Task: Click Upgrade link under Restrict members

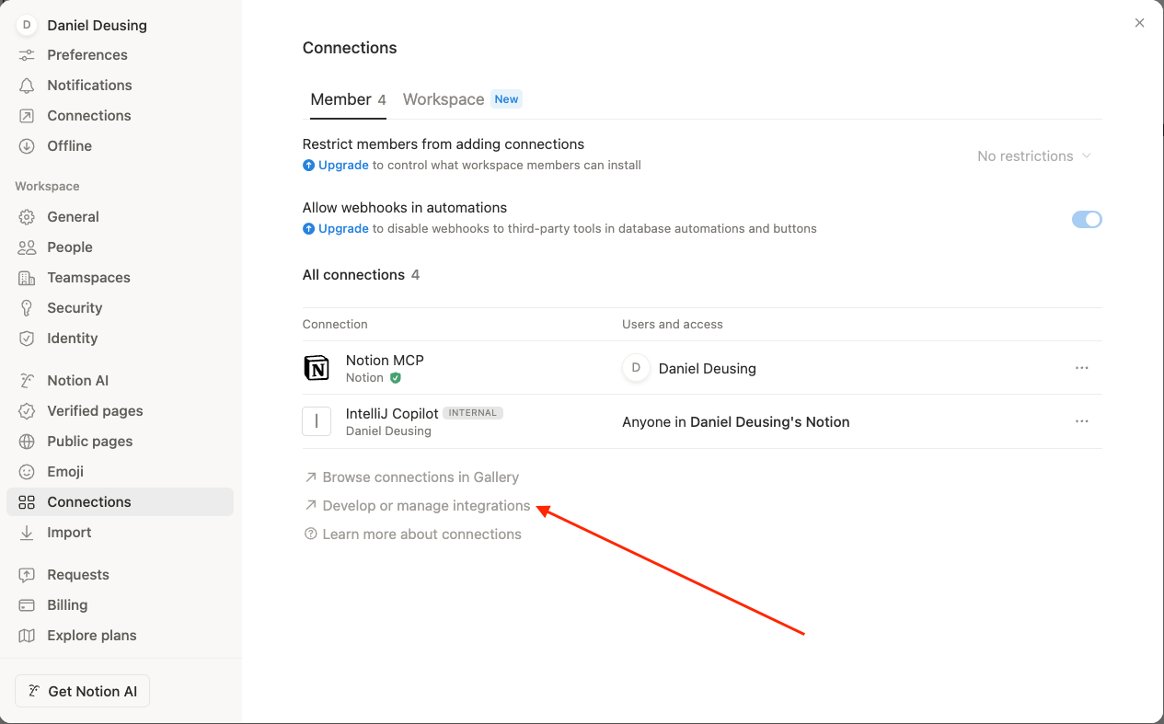Action: pyautogui.click(x=343, y=166)
